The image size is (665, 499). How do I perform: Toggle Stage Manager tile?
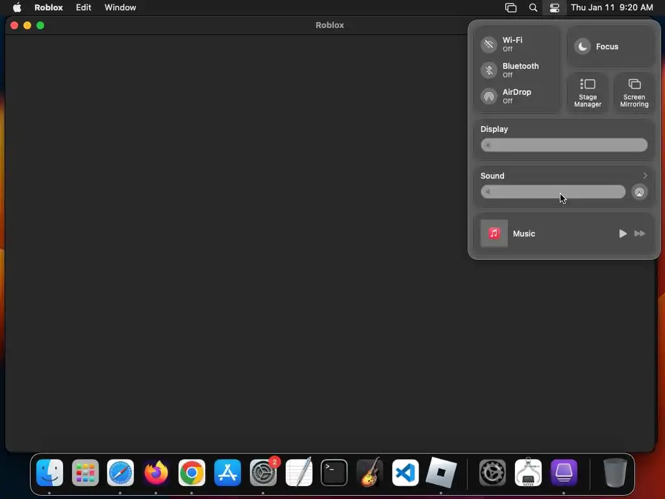(x=587, y=93)
